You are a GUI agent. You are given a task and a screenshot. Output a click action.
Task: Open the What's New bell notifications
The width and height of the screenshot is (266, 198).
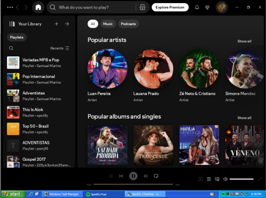point(197,7)
